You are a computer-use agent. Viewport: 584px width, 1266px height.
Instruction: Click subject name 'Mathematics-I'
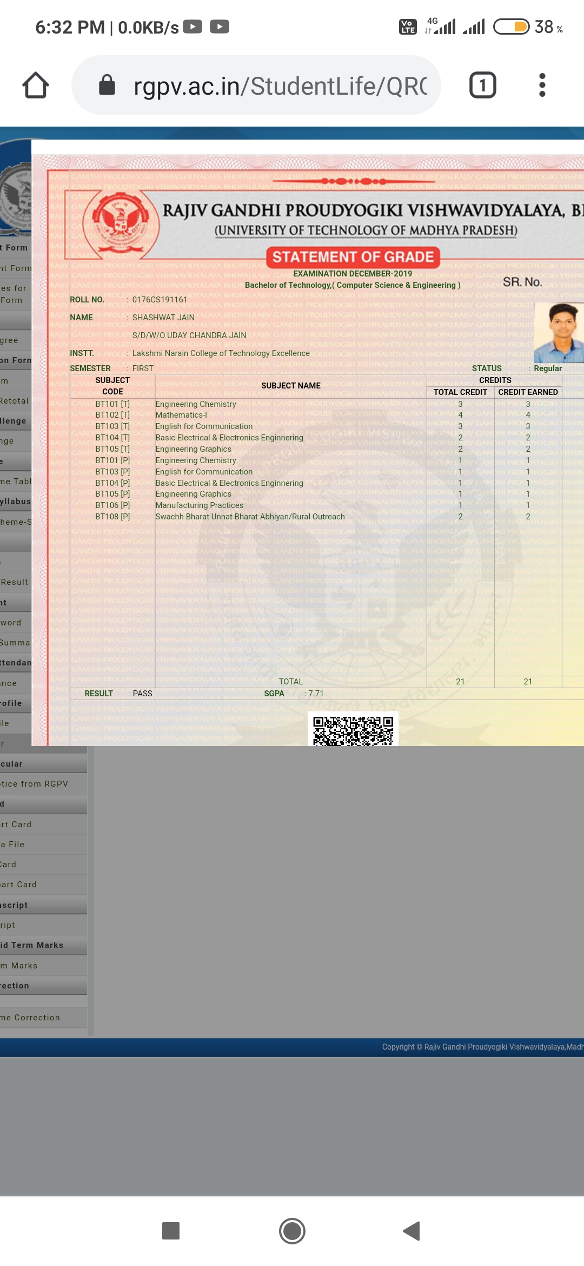point(181,415)
